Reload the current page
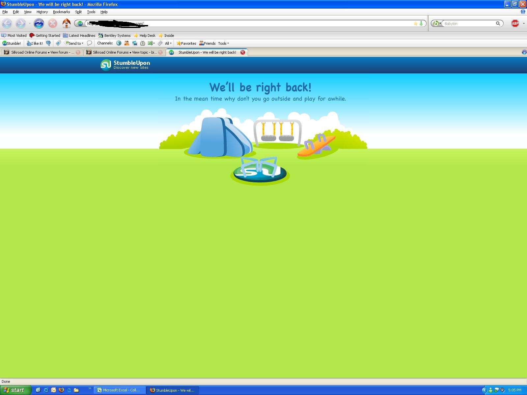The image size is (527, 395). pyautogui.click(x=39, y=23)
